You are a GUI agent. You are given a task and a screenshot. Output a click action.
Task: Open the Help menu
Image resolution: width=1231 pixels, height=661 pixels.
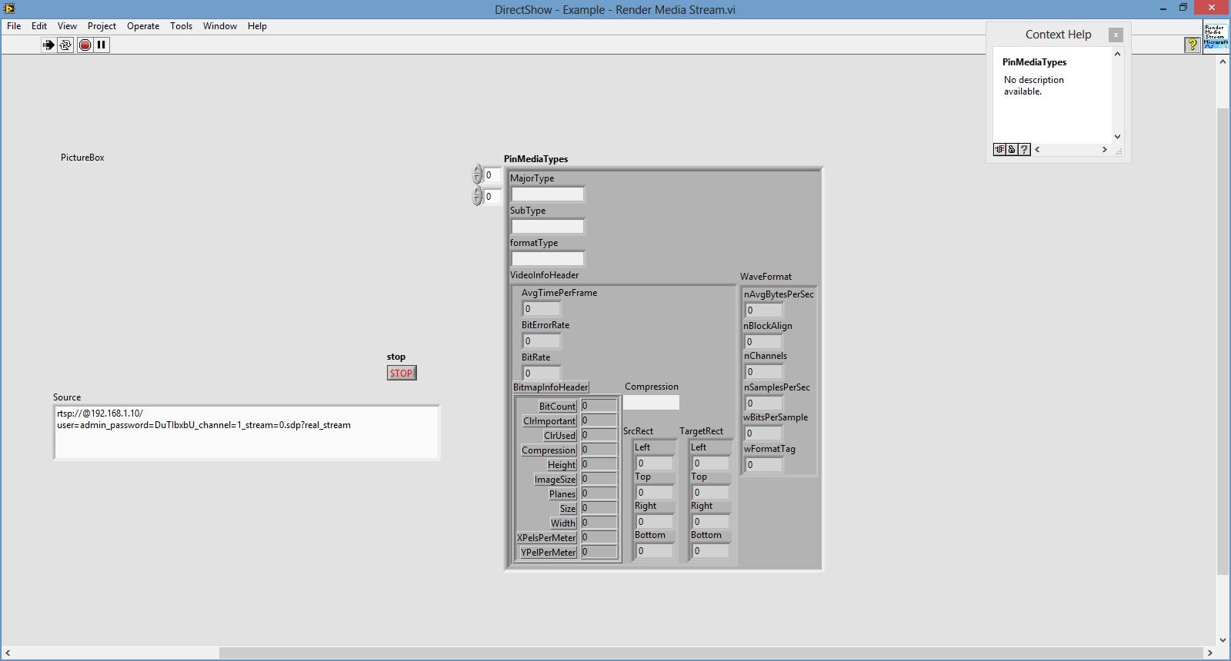(257, 26)
